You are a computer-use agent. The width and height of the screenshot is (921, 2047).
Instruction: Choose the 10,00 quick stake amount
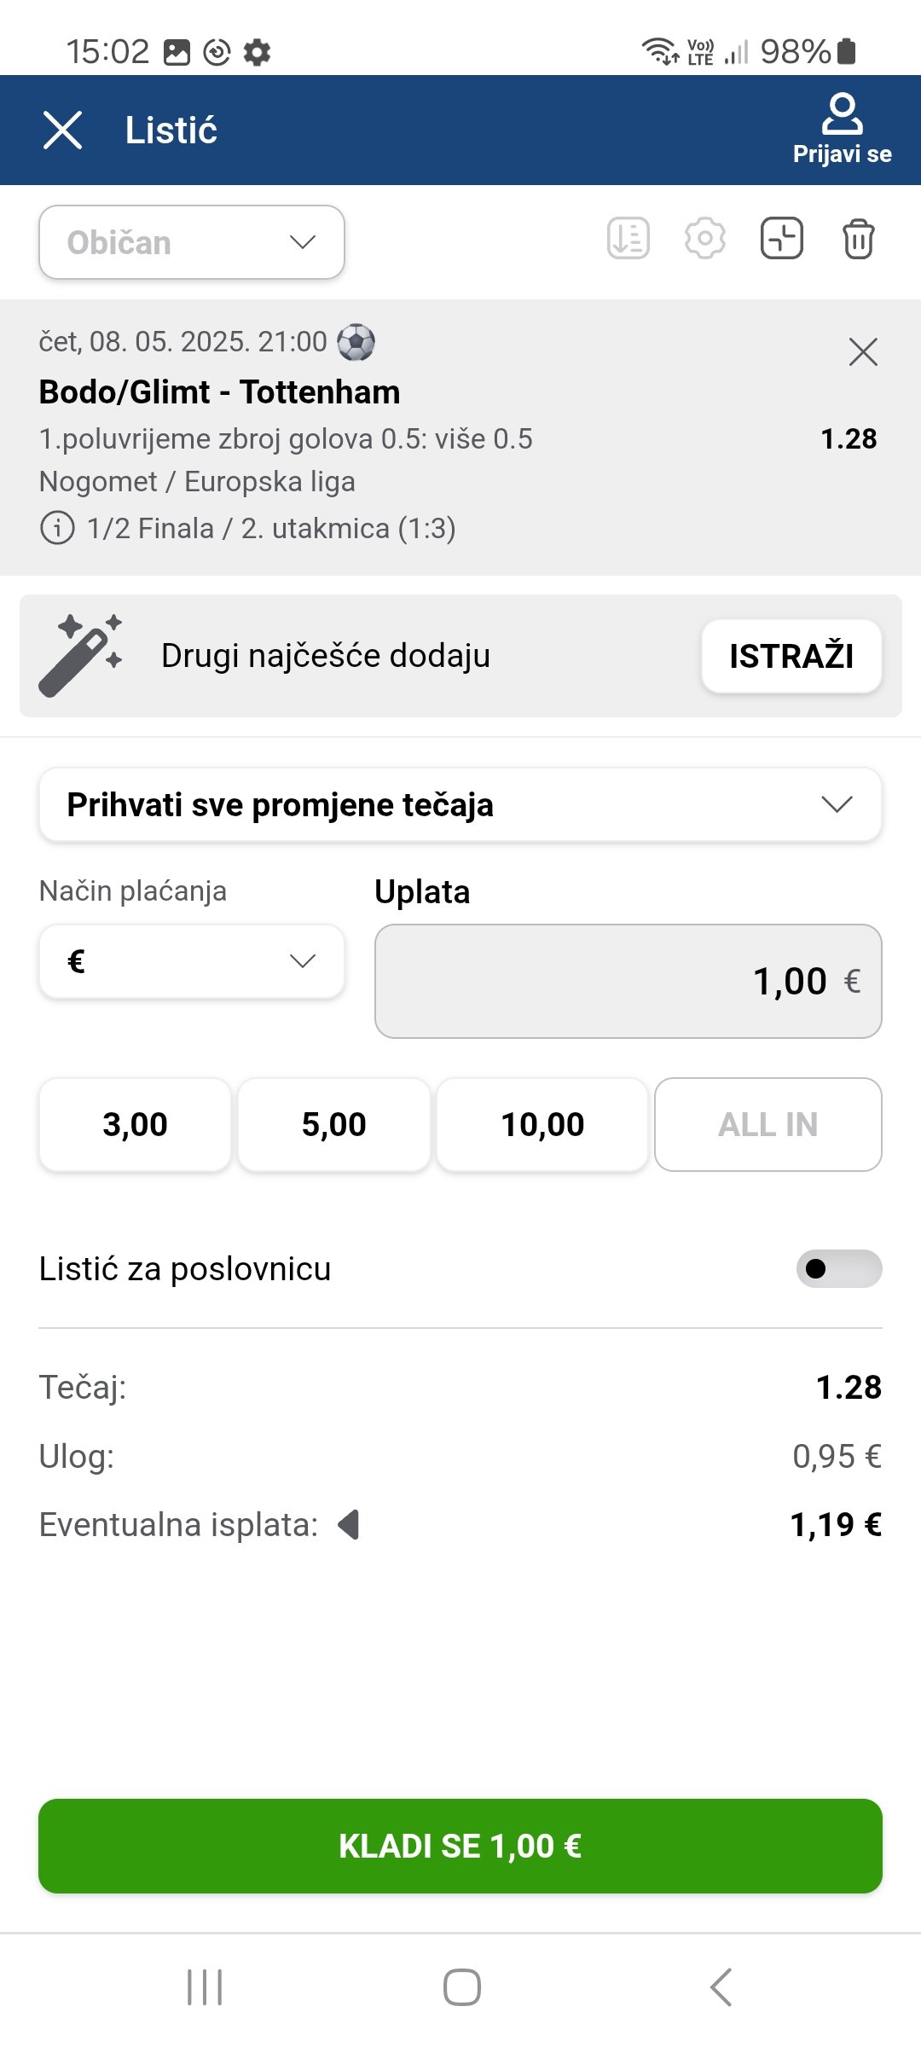pyautogui.click(x=542, y=1124)
